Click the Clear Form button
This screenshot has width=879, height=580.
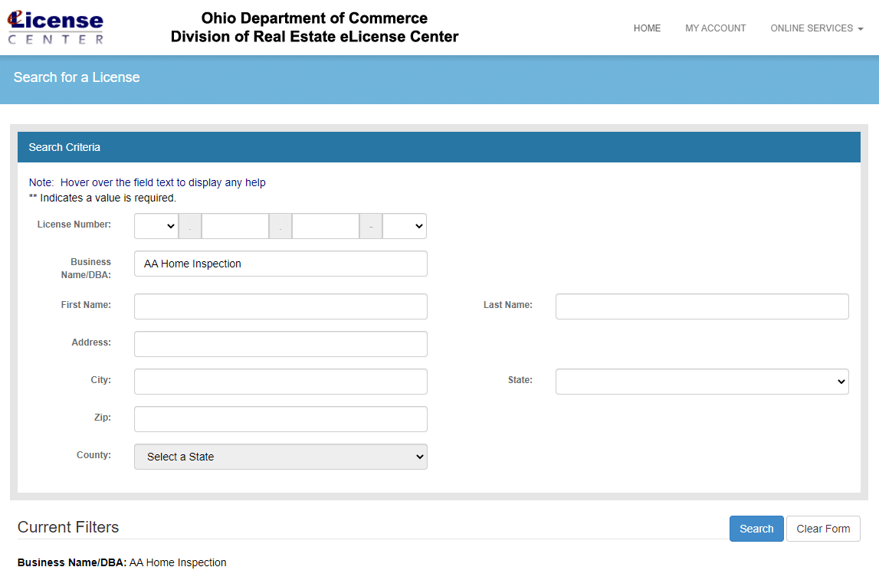(x=823, y=528)
